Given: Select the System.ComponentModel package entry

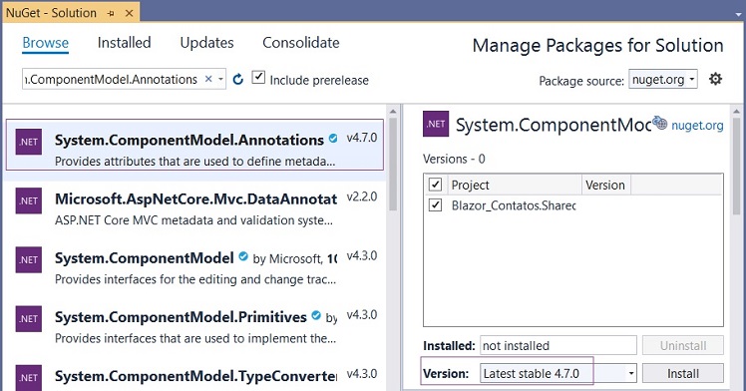Looking at the screenshot, I should click(194, 267).
